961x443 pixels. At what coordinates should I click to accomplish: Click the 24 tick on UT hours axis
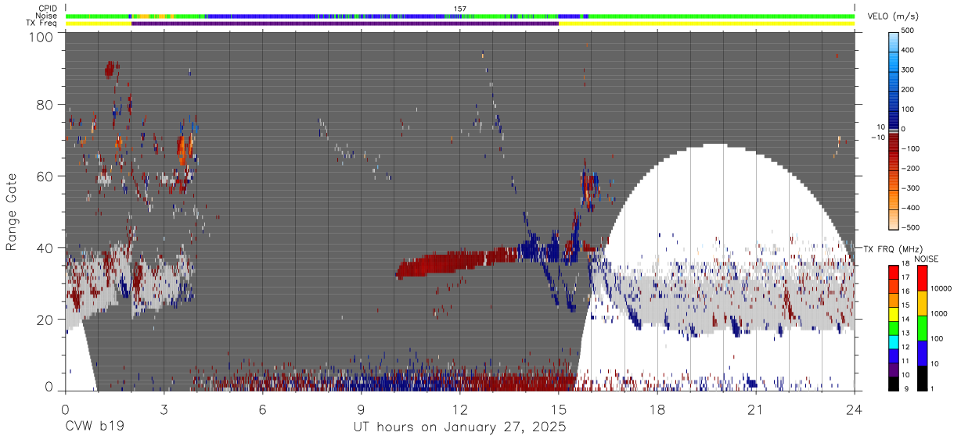pyautogui.click(x=855, y=409)
